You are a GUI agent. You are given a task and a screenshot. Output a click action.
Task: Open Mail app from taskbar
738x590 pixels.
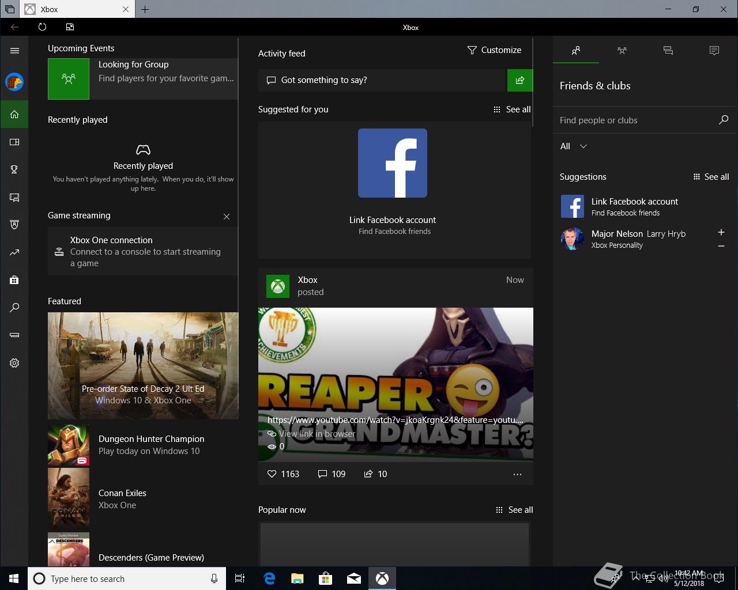(x=354, y=578)
